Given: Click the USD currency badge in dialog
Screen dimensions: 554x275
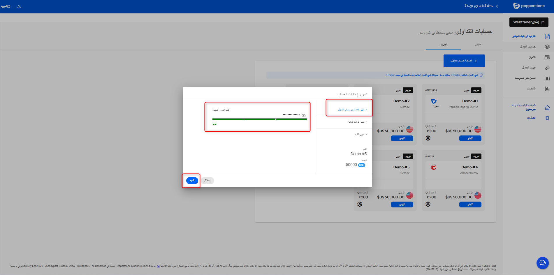Looking at the screenshot, I should tap(362, 165).
